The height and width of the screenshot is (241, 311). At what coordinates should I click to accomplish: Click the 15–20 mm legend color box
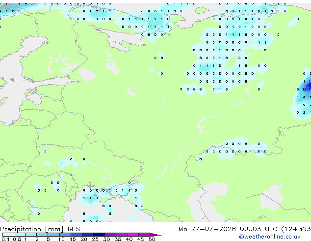click(76, 235)
